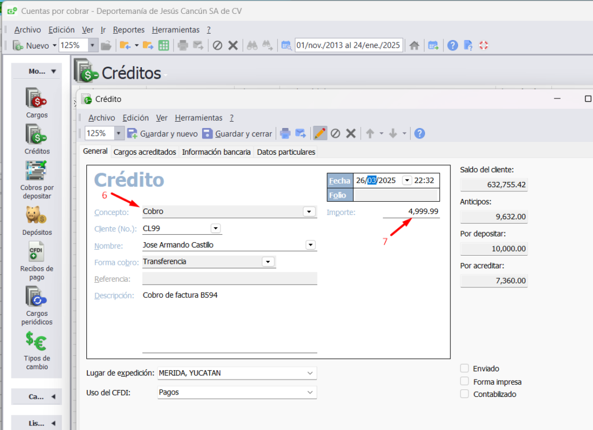Click the home icon in main toolbar
This screenshot has height=430, width=593.
pos(414,45)
